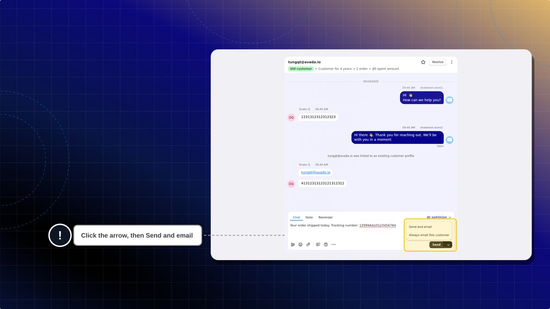Open the emoji picker
The image size is (550, 309).
click(x=301, y=244)
